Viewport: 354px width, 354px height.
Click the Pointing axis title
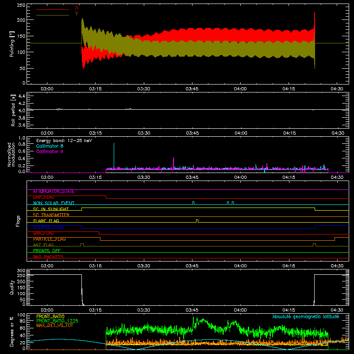click(12, 44)
